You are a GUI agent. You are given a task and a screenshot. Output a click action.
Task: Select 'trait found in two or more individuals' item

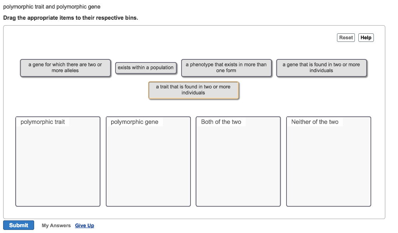[x=193, y=90]
